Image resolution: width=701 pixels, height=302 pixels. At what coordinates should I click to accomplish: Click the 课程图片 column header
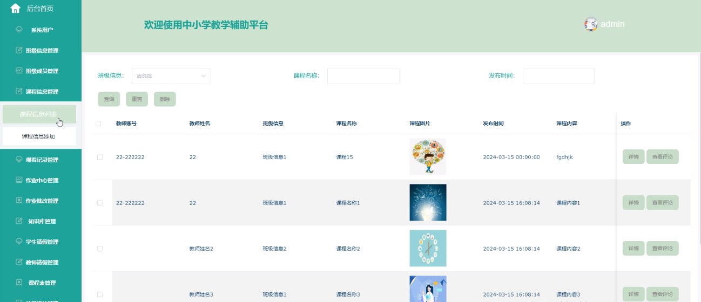(x=420, y=123)
